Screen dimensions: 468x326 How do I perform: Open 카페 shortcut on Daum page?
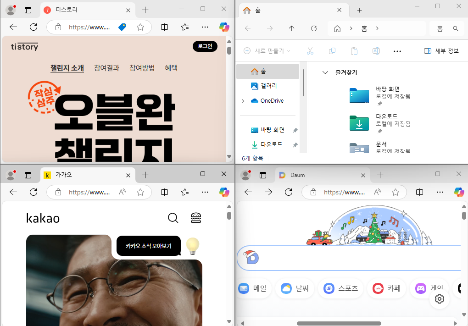click(x=387, y=288)
